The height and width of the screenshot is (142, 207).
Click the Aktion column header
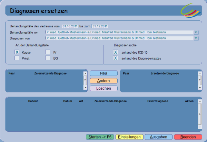(x=189, y=101)
